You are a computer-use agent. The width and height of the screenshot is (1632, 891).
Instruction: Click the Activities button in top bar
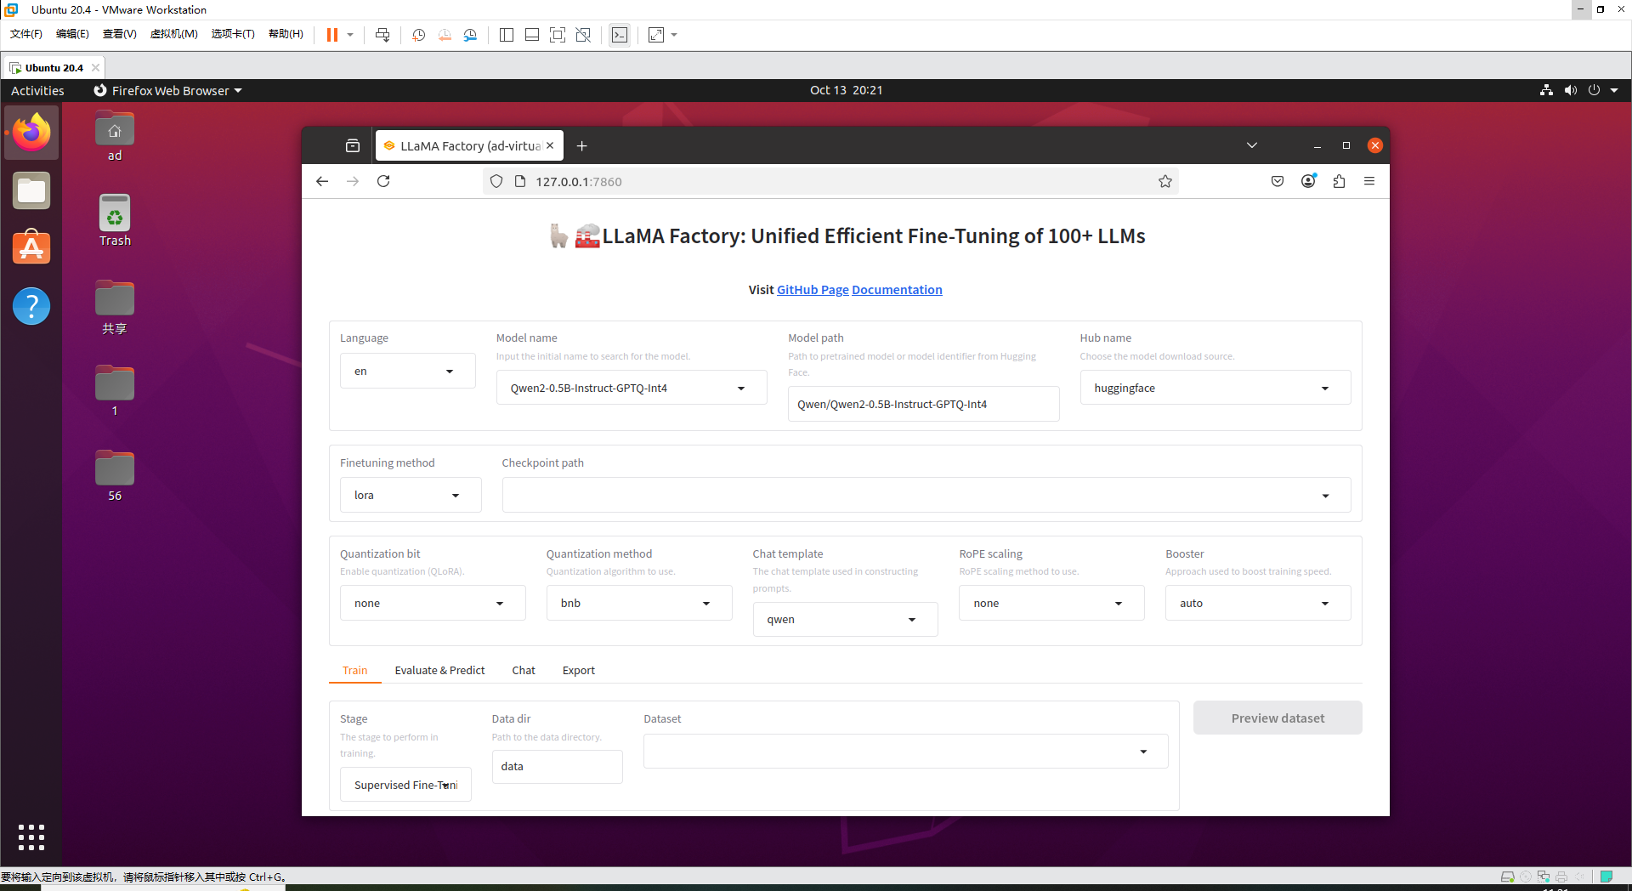pyautogui.click(x=37, y=90)
